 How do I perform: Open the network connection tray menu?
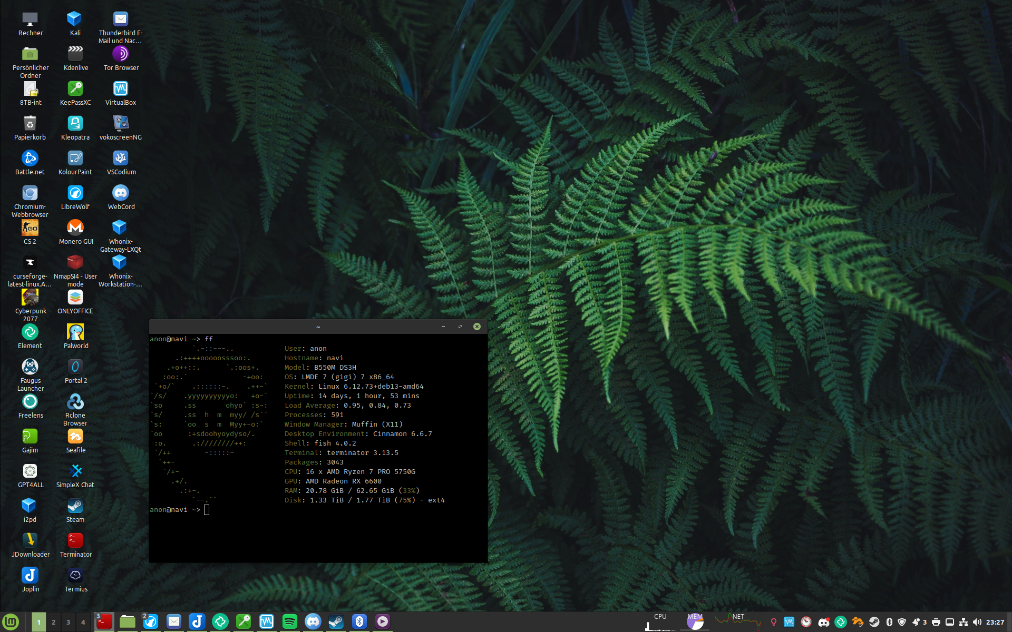coord(964,622)
